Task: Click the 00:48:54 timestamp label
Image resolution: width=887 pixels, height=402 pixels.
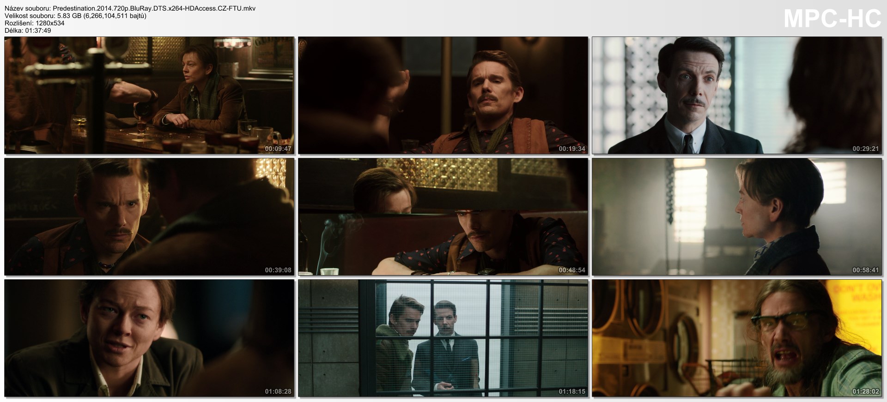Action: [x=572, y=270]
